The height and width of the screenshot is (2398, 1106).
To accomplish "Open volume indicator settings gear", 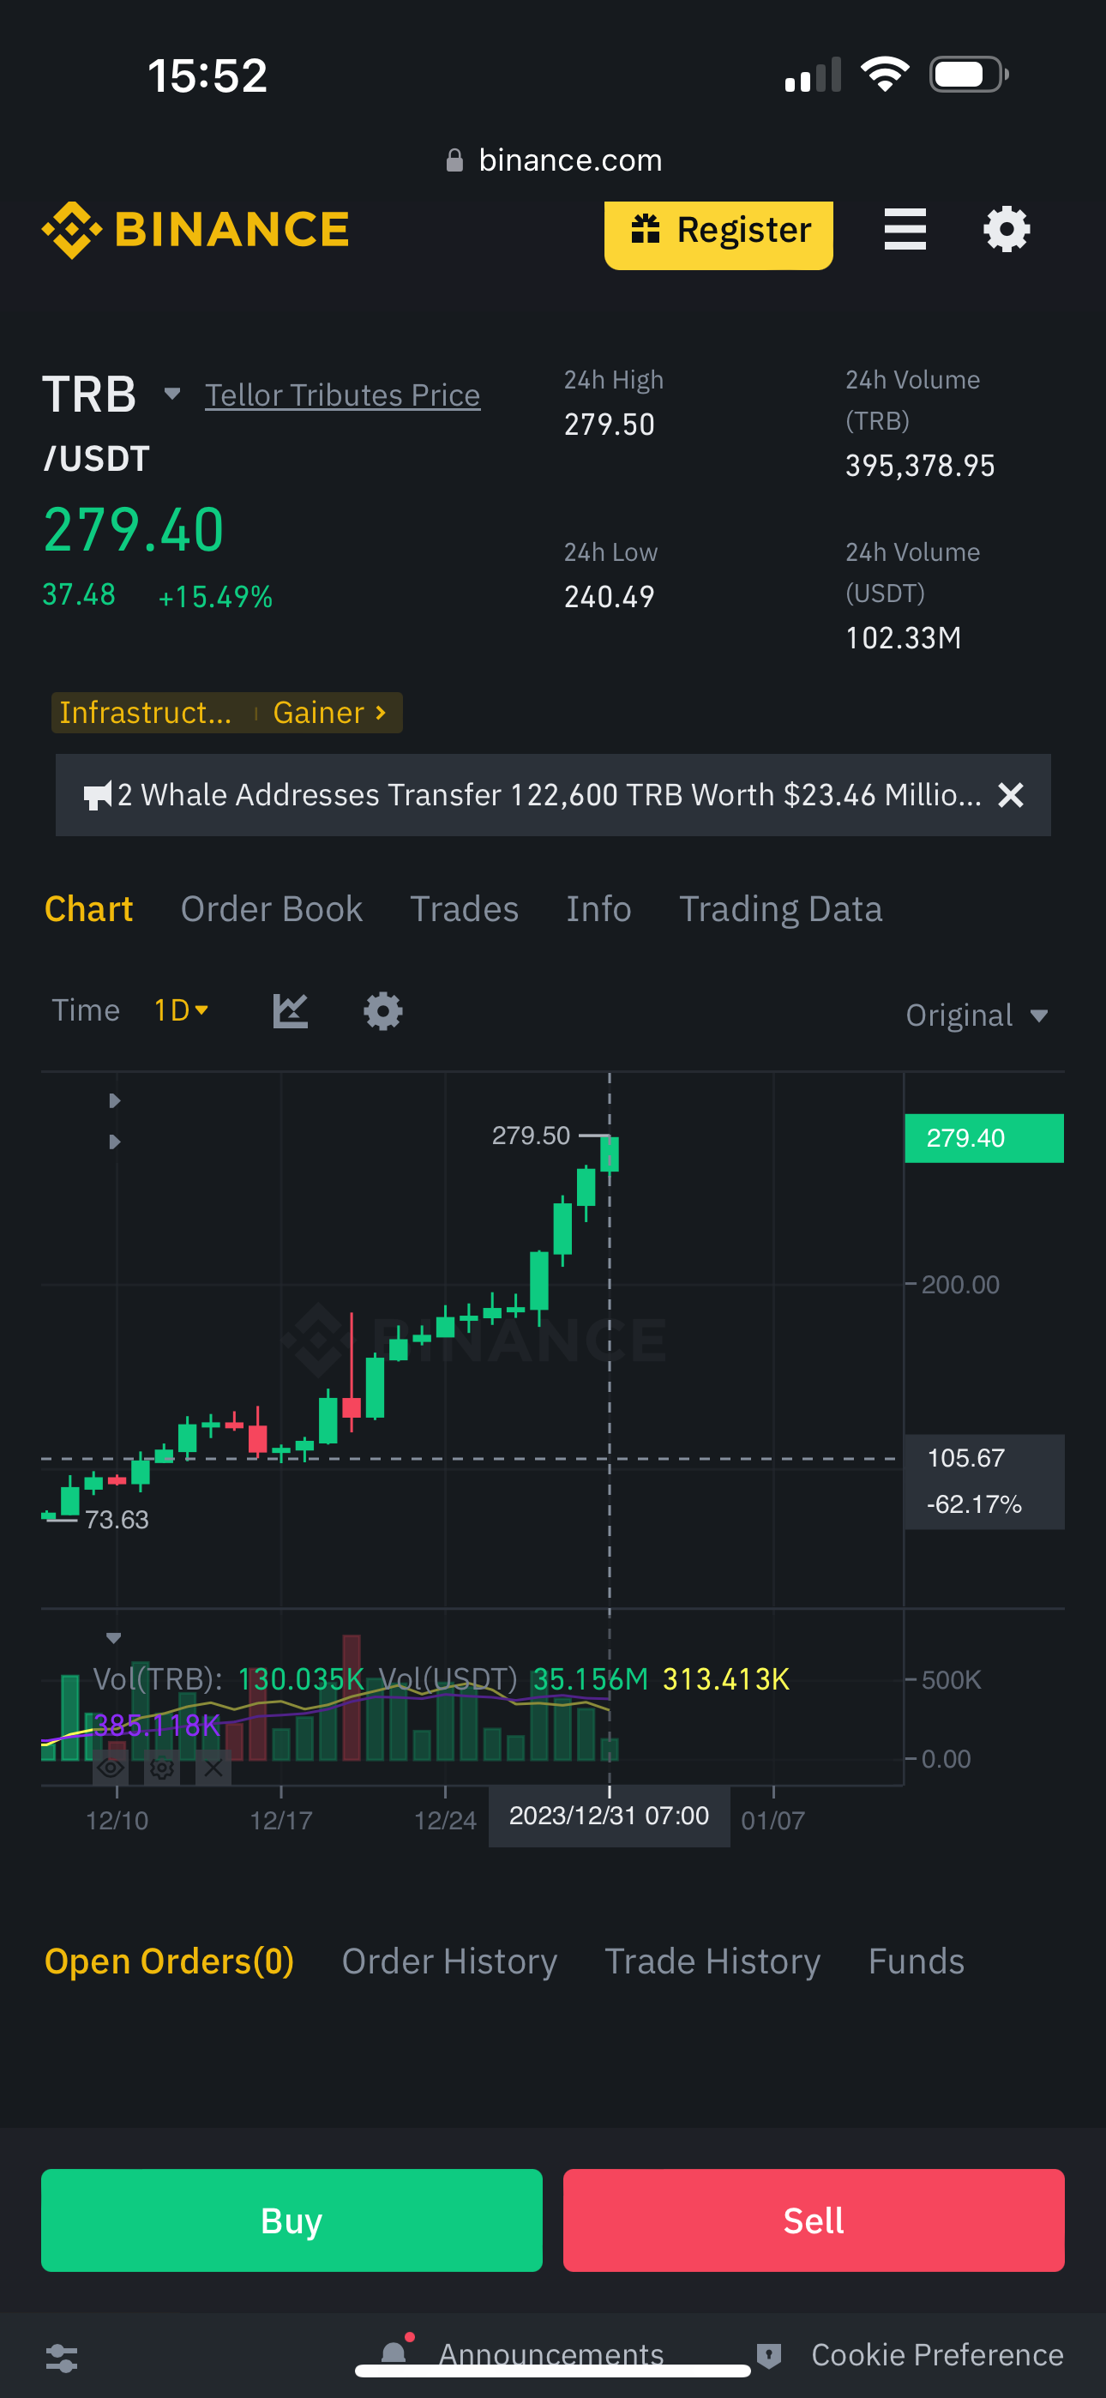I will [162, 1767].
